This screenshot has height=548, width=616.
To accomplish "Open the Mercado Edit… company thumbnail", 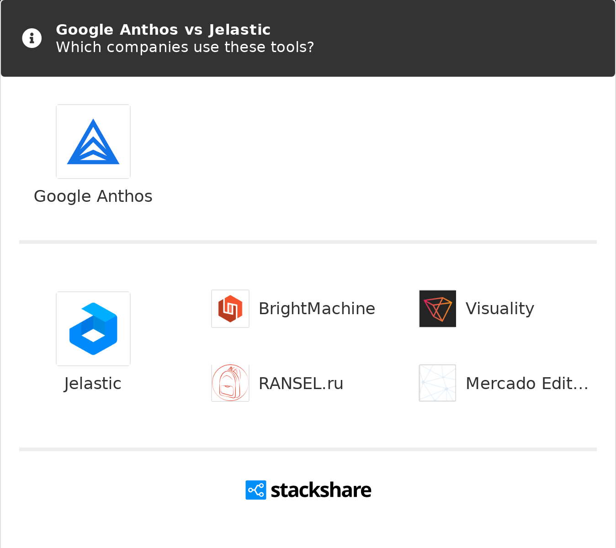I will (438, 383).
